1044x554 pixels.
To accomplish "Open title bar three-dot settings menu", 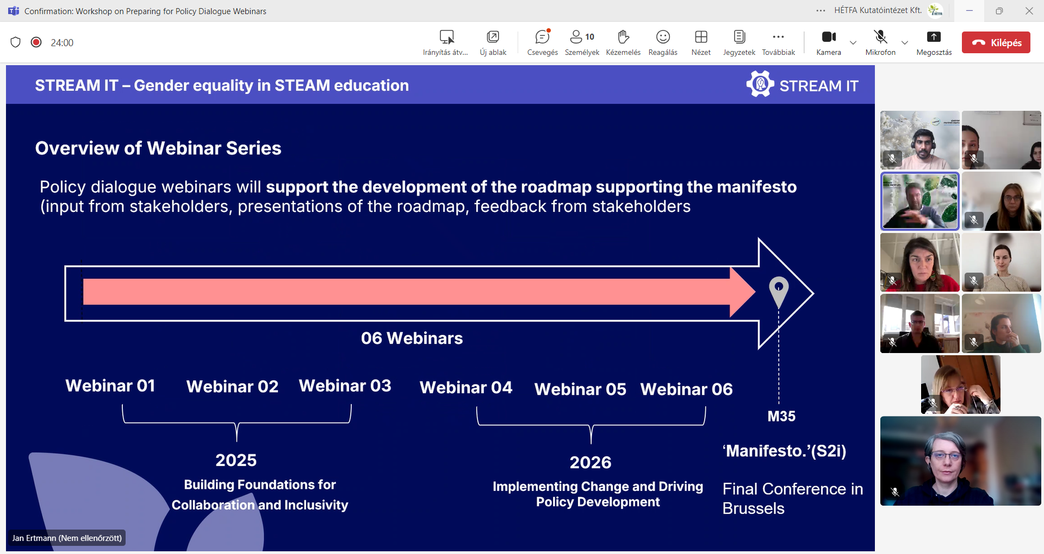I will tap(821, 10).
